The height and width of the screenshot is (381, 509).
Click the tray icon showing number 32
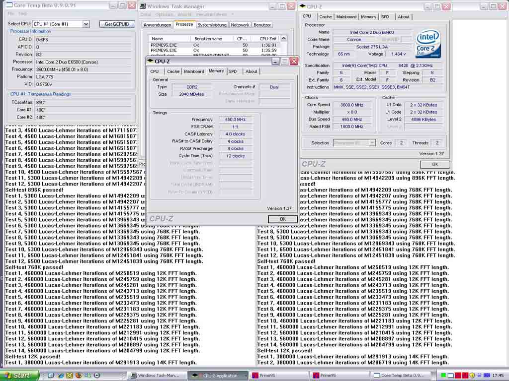[x=479, y=375]
